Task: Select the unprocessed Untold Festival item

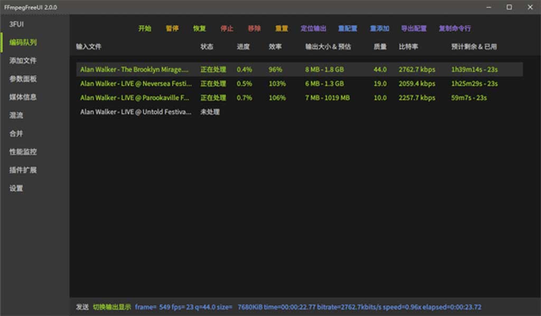Action: click(135, 112)
